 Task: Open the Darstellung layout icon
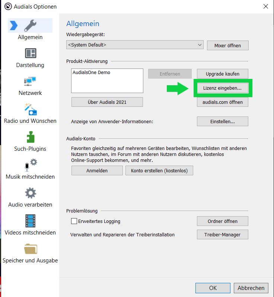click(x=30, y=53)
